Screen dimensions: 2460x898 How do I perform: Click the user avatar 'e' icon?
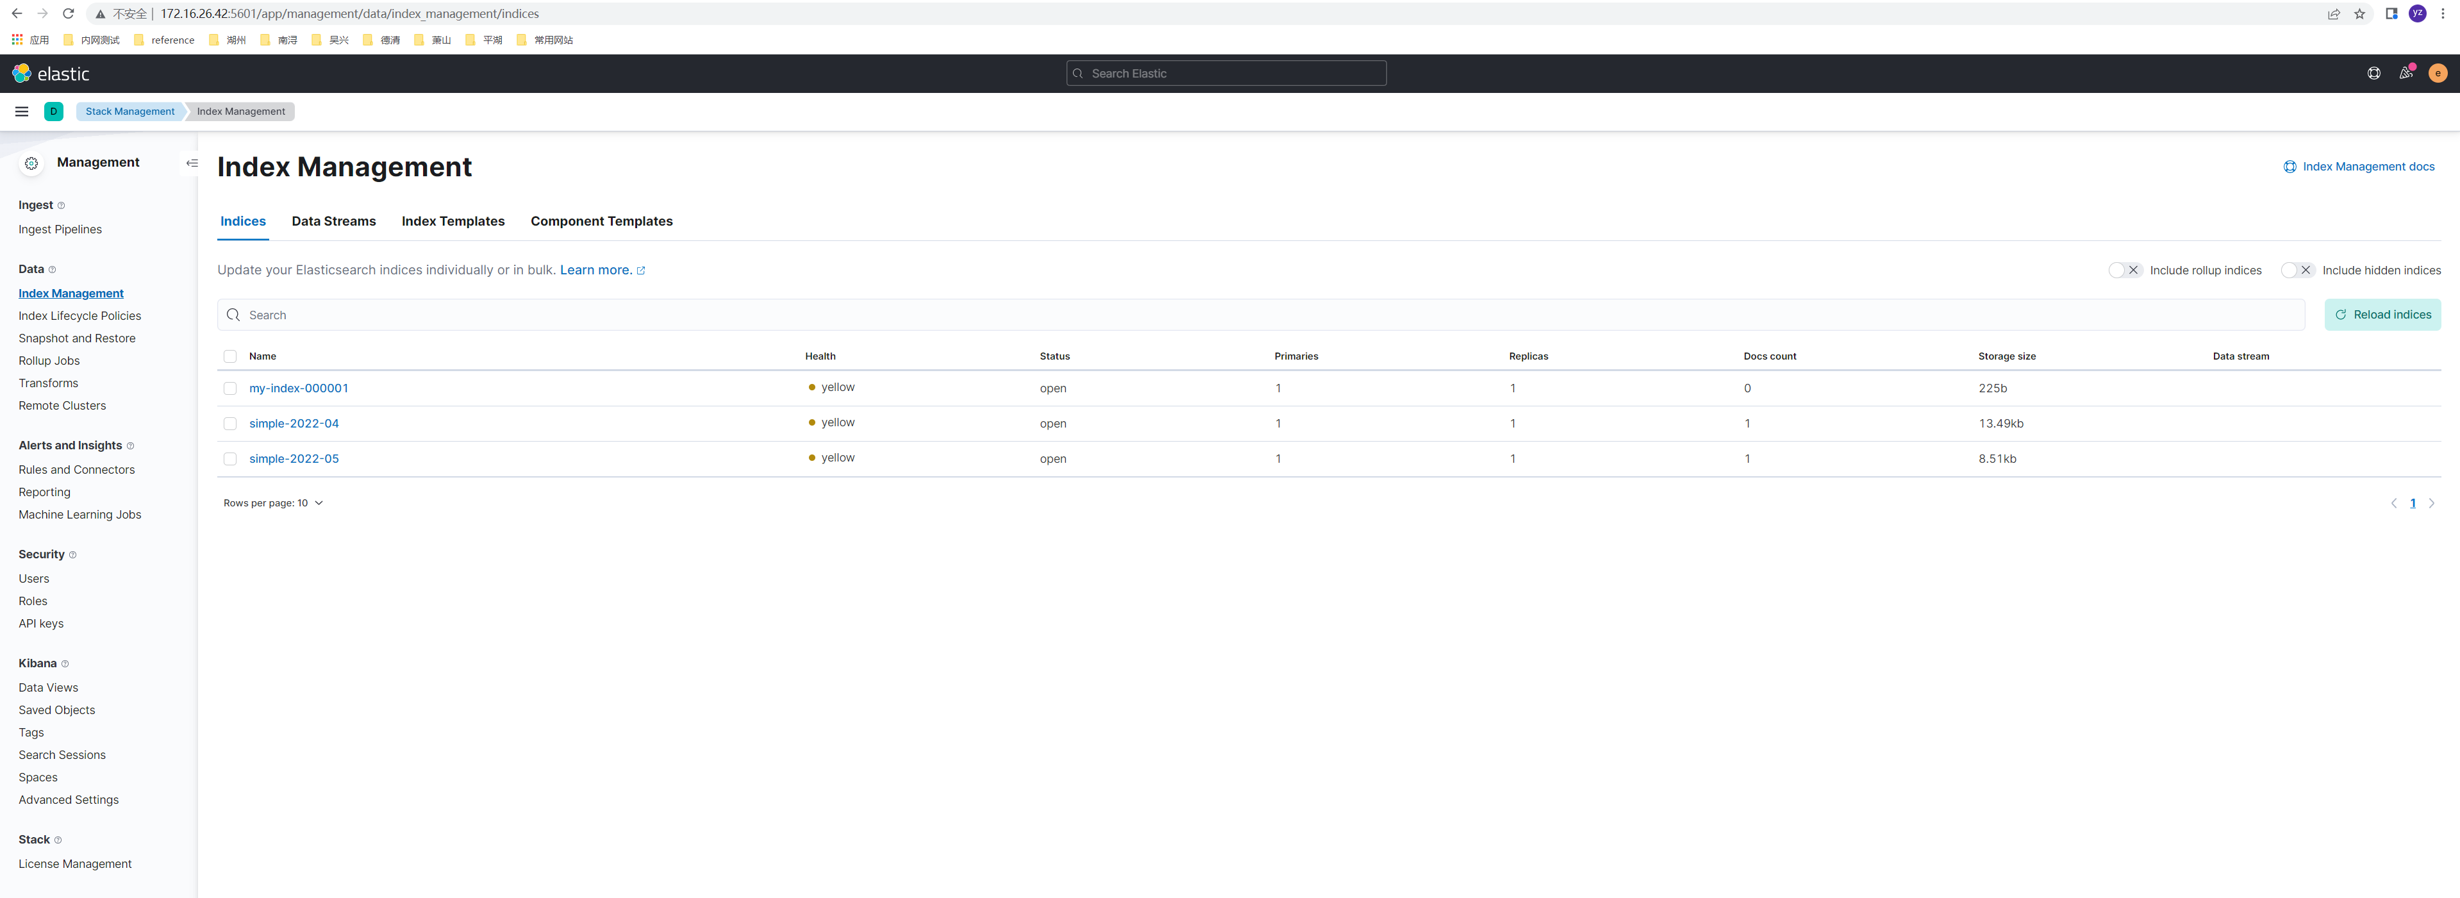click(x=2437, y=74)
